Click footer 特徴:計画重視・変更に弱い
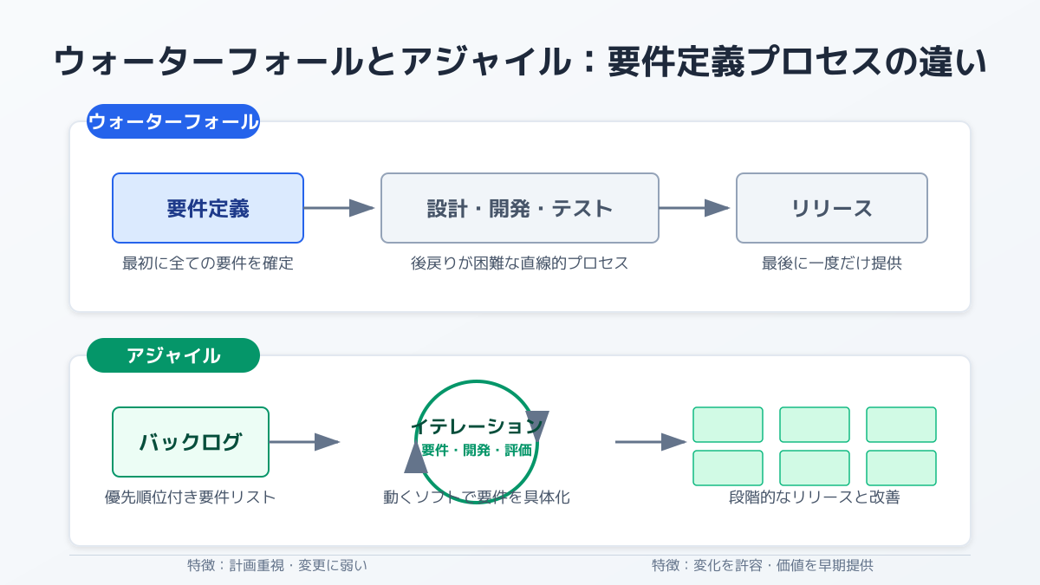1040x585 pixels. tap(277, 565)
